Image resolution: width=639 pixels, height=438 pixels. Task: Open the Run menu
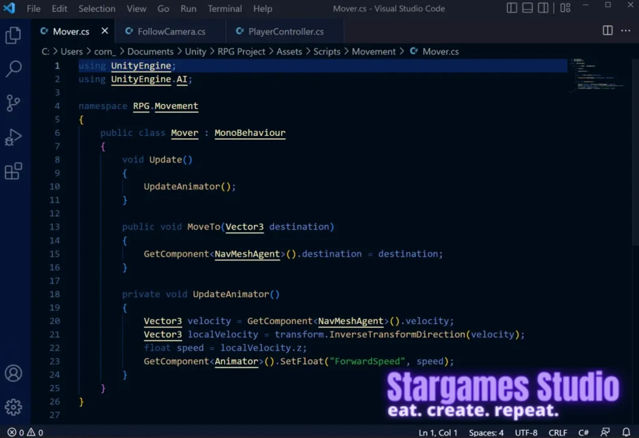(188, 9)
